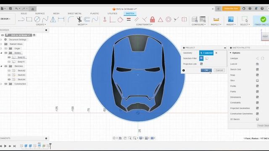This screenshot has height=151, width=269.
Task: Select the Rectangle sketch tool
Action: coord(29,20)
